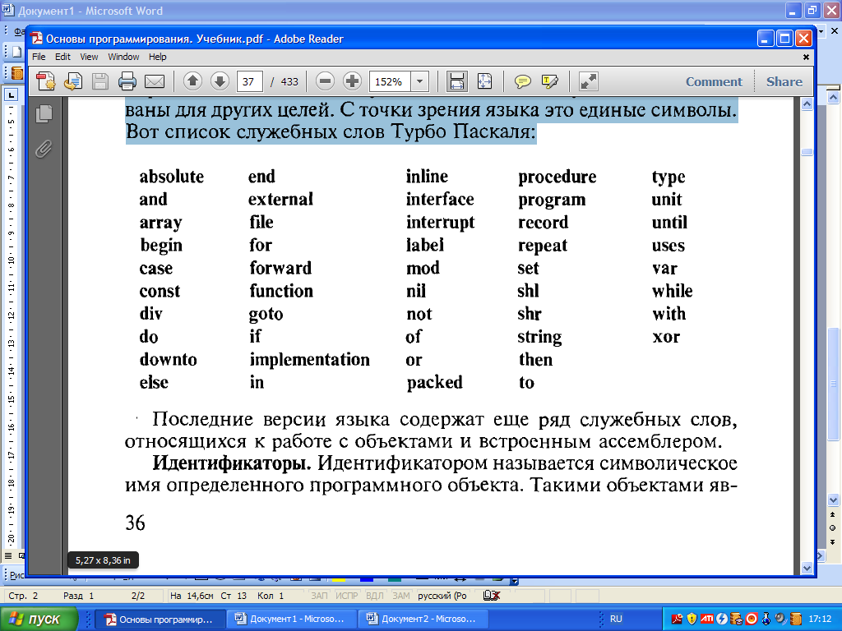
Task: Click the page number input field
Action: click(x=249, y=81)
